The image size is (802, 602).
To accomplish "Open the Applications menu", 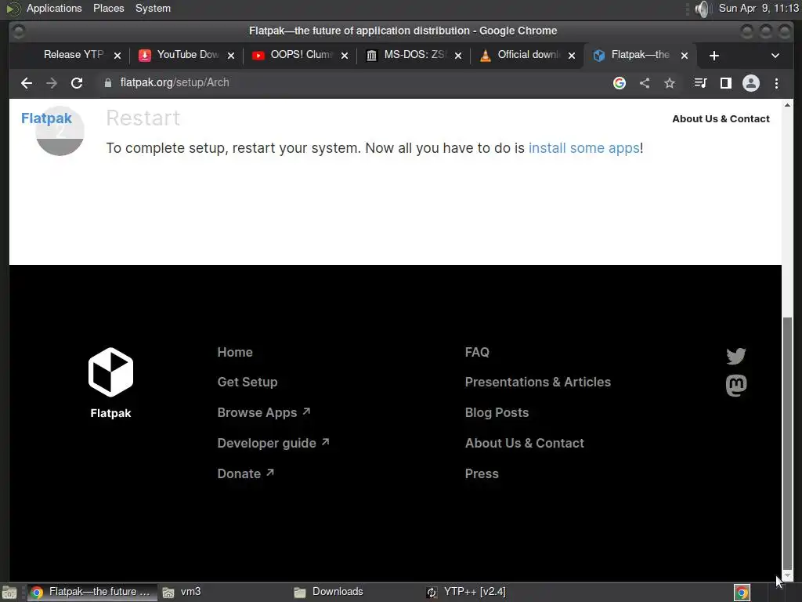I will 54,8.
